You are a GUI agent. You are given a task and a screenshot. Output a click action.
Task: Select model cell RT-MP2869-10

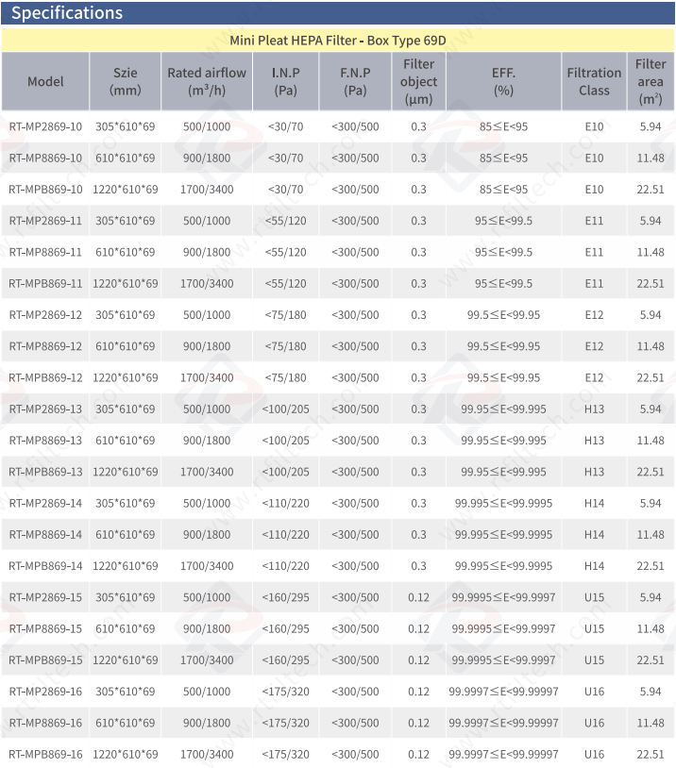[45, 126]
